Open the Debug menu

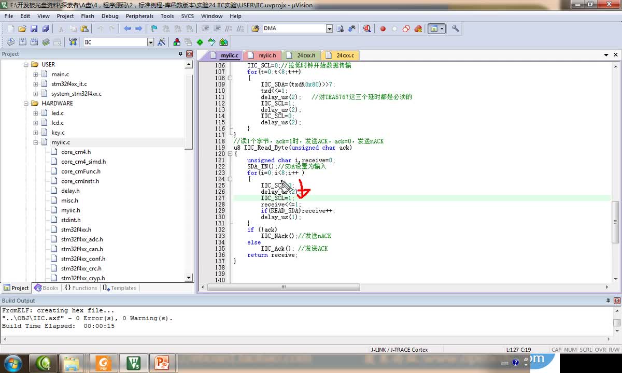pyautogui.click(x=110, y=16)
